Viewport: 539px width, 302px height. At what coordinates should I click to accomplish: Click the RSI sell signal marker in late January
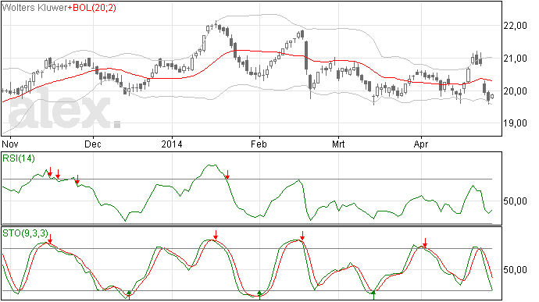coord(227,175)
